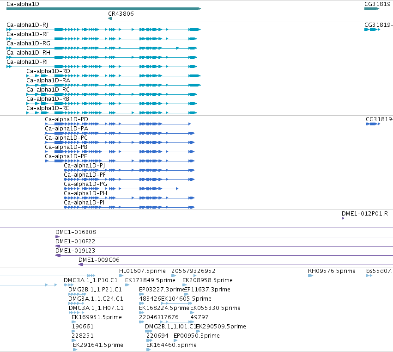Image resolution: width=393 pixels, height=352 pixels.
Task: Click feature DMG2B.1_1.P21.C1
Action: [78, 294]
